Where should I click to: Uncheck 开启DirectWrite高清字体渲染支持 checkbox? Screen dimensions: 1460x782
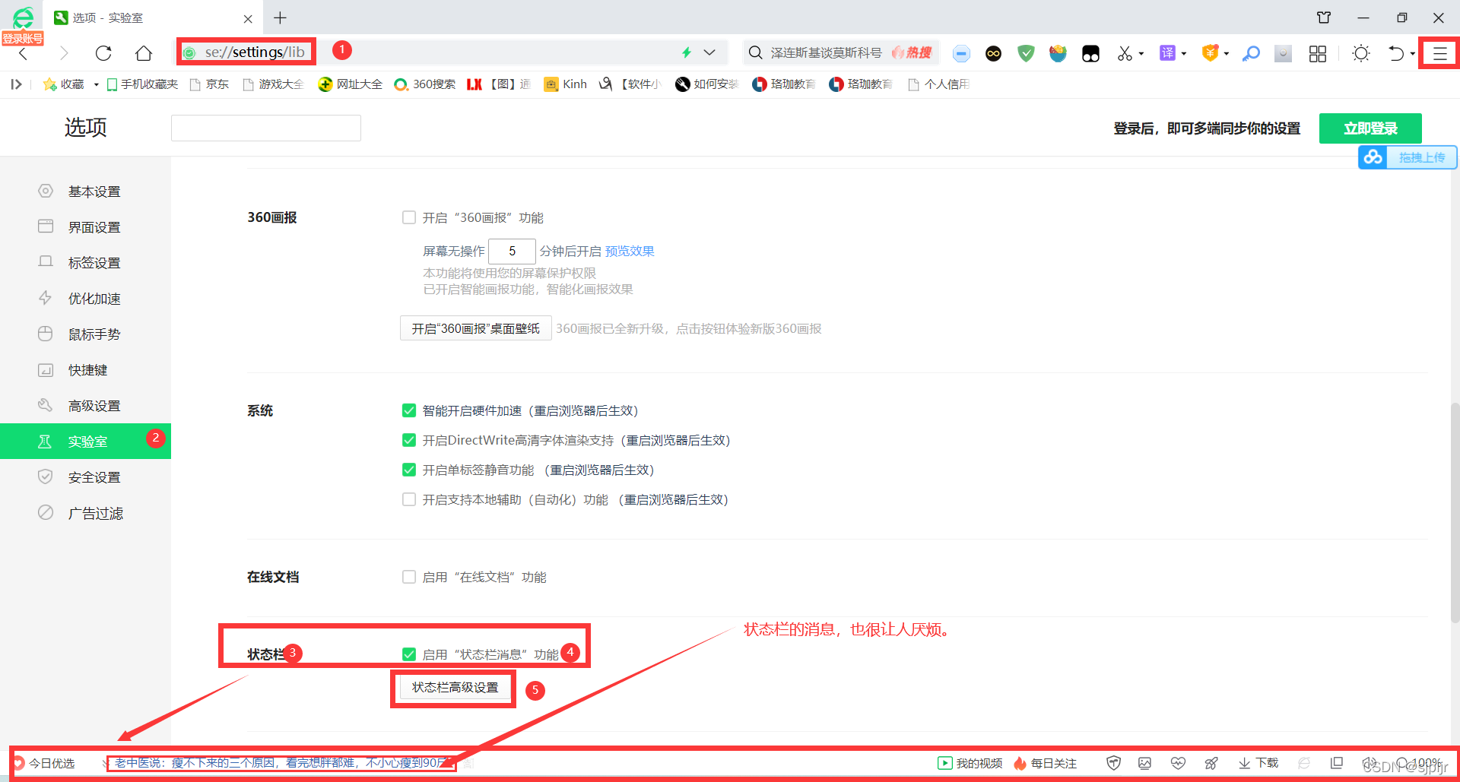coord(409,440)
